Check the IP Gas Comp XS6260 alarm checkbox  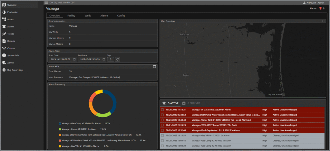point(163,109)
